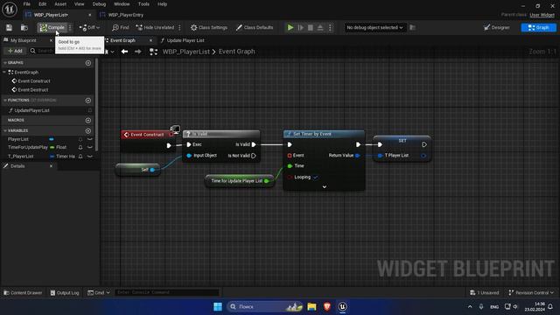Open the Edit menu
Image resolution: width=560 pixels, height=315 pixels.
(x=43, y=3)
